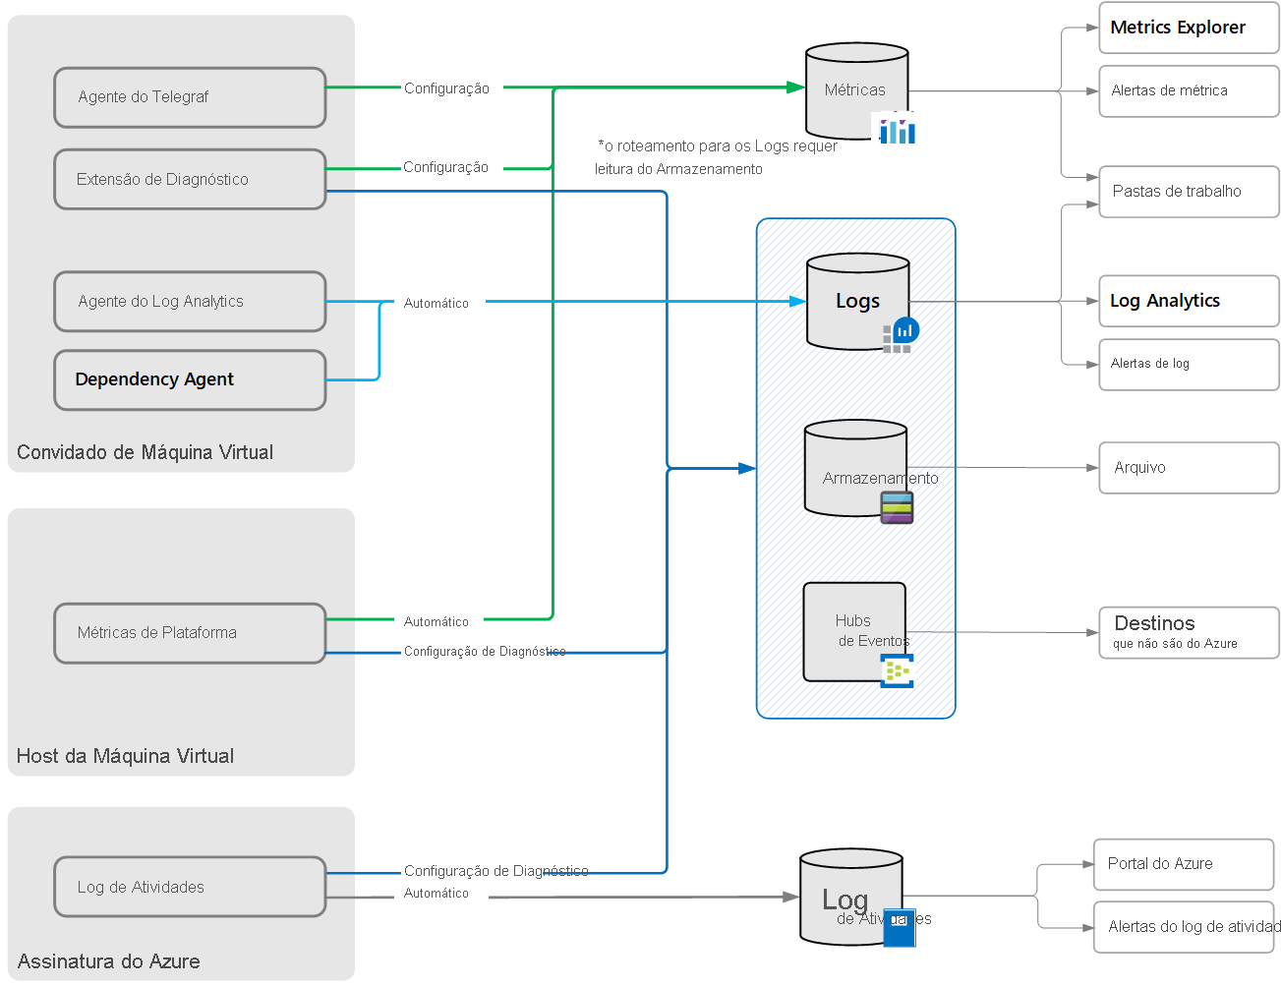This screenshot has width=1281, height=987.
Task: Click Configuração de Diagnóstico label on the Log de Atividades line
Action: click(x=496, y=871)
